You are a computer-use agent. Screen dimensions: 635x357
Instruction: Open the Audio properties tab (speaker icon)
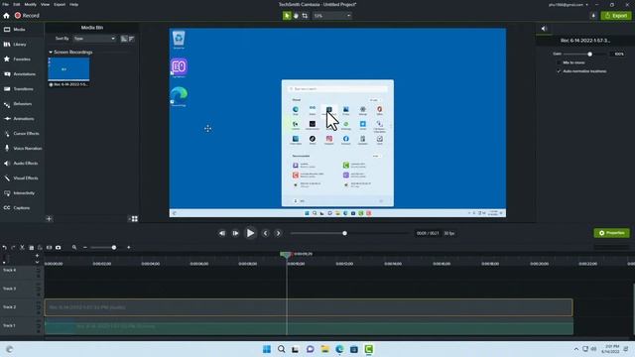point(544,29)
